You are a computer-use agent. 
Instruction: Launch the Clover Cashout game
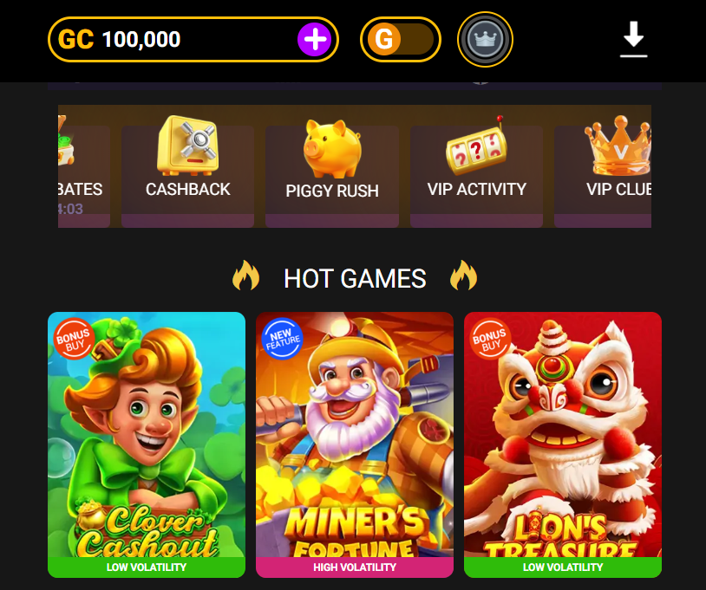pyautogui.click(x=147, y=435)
